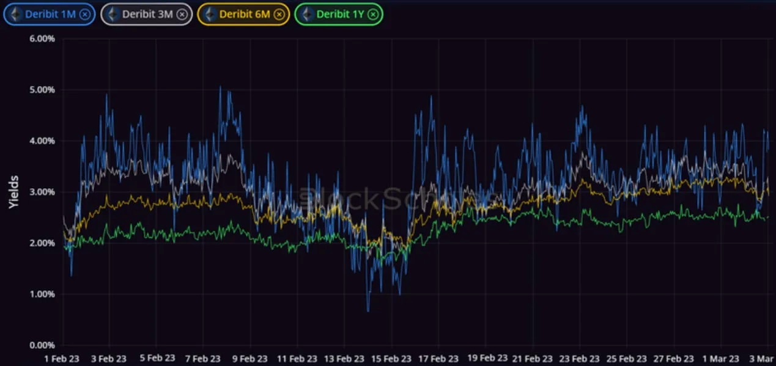Click the Ethereum icon in Deribit 1Y chip
Screen dimensions: 776x366
click(x=307, y=14)
